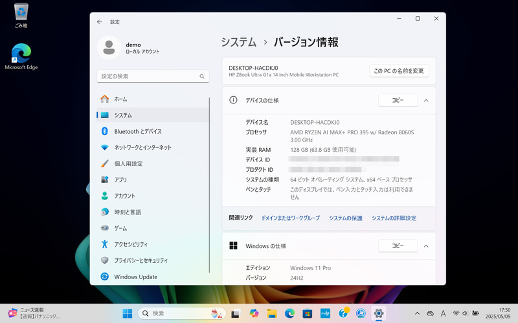The width and height of the screenshot is (518, 323).
Task: Click the Settings gear in the taskbar
Action: point(379,313)
